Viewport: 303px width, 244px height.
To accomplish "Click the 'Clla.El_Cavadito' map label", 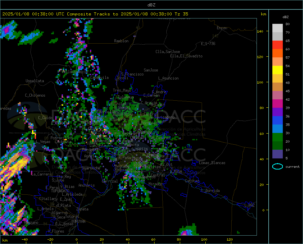I will (186, 56).
